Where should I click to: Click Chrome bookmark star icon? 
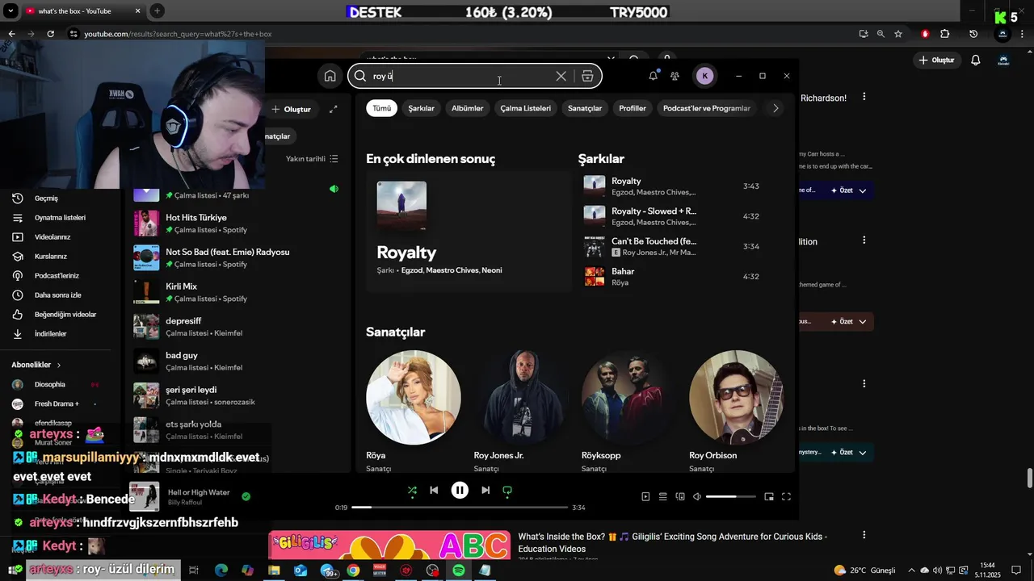(x=898, y=34)
